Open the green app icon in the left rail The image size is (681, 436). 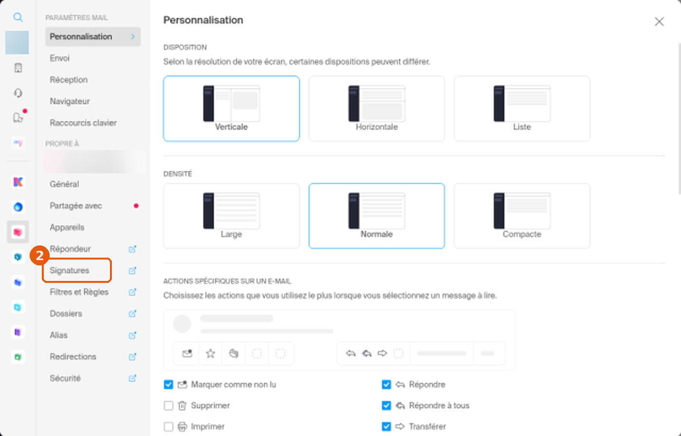pos(18,357)
